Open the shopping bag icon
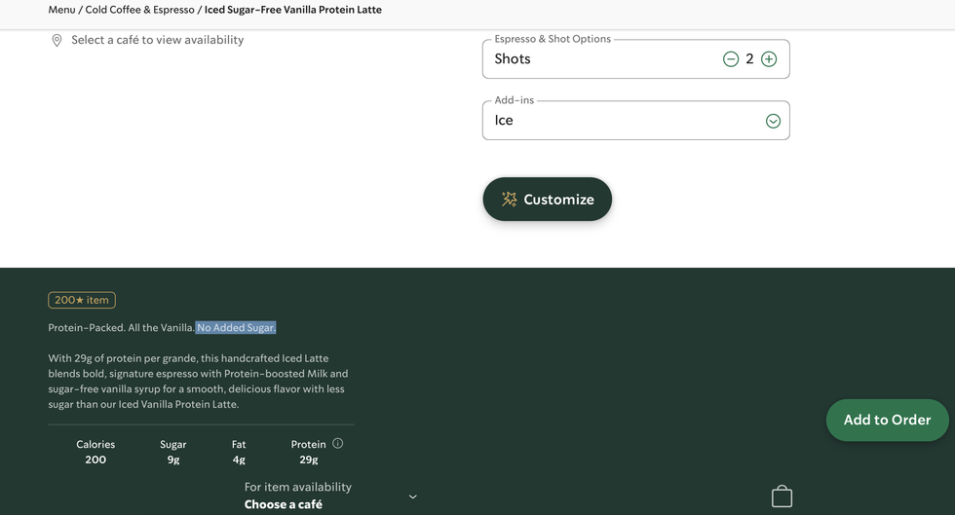This screenshot has width=955, height=515. click(x=782, y=497)
